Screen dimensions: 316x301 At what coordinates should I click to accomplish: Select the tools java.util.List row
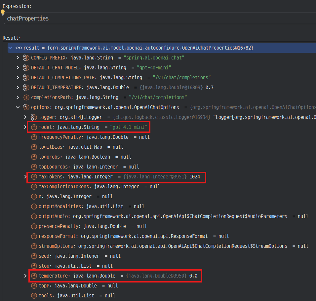162,296
